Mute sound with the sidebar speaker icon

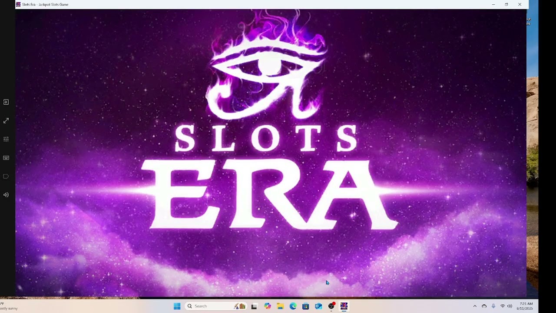pos(6,195)
